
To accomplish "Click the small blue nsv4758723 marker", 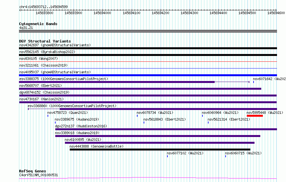I will 48,116.
